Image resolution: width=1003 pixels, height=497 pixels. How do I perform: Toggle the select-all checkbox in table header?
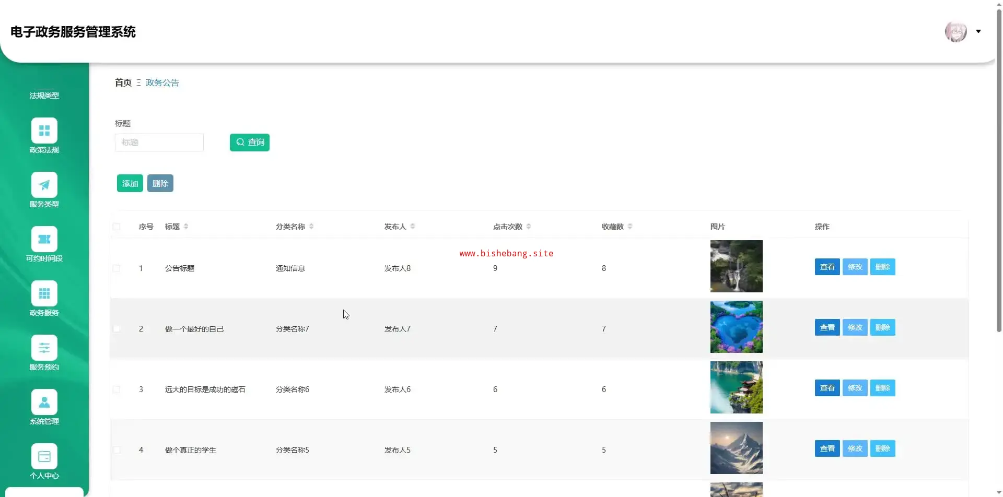point(116,227)
